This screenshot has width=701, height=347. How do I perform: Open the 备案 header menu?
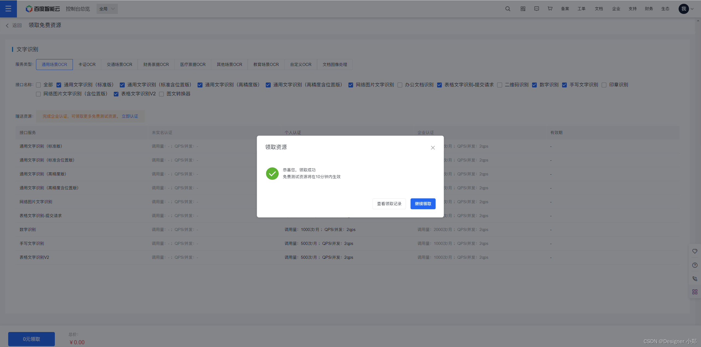(565, 9)
